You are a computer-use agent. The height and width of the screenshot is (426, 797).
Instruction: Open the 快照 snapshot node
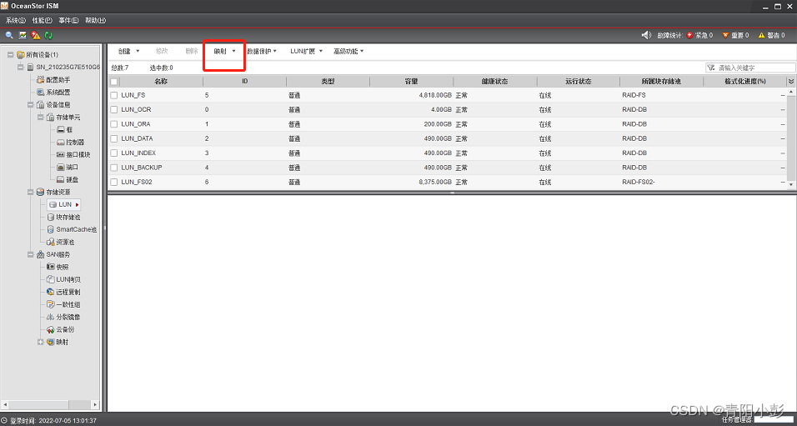[x=58, y=267]
